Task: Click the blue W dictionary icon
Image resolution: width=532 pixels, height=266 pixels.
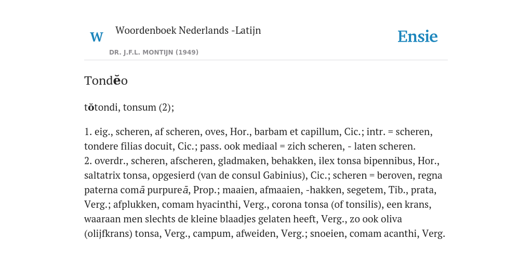Action: tap(97, 37)
